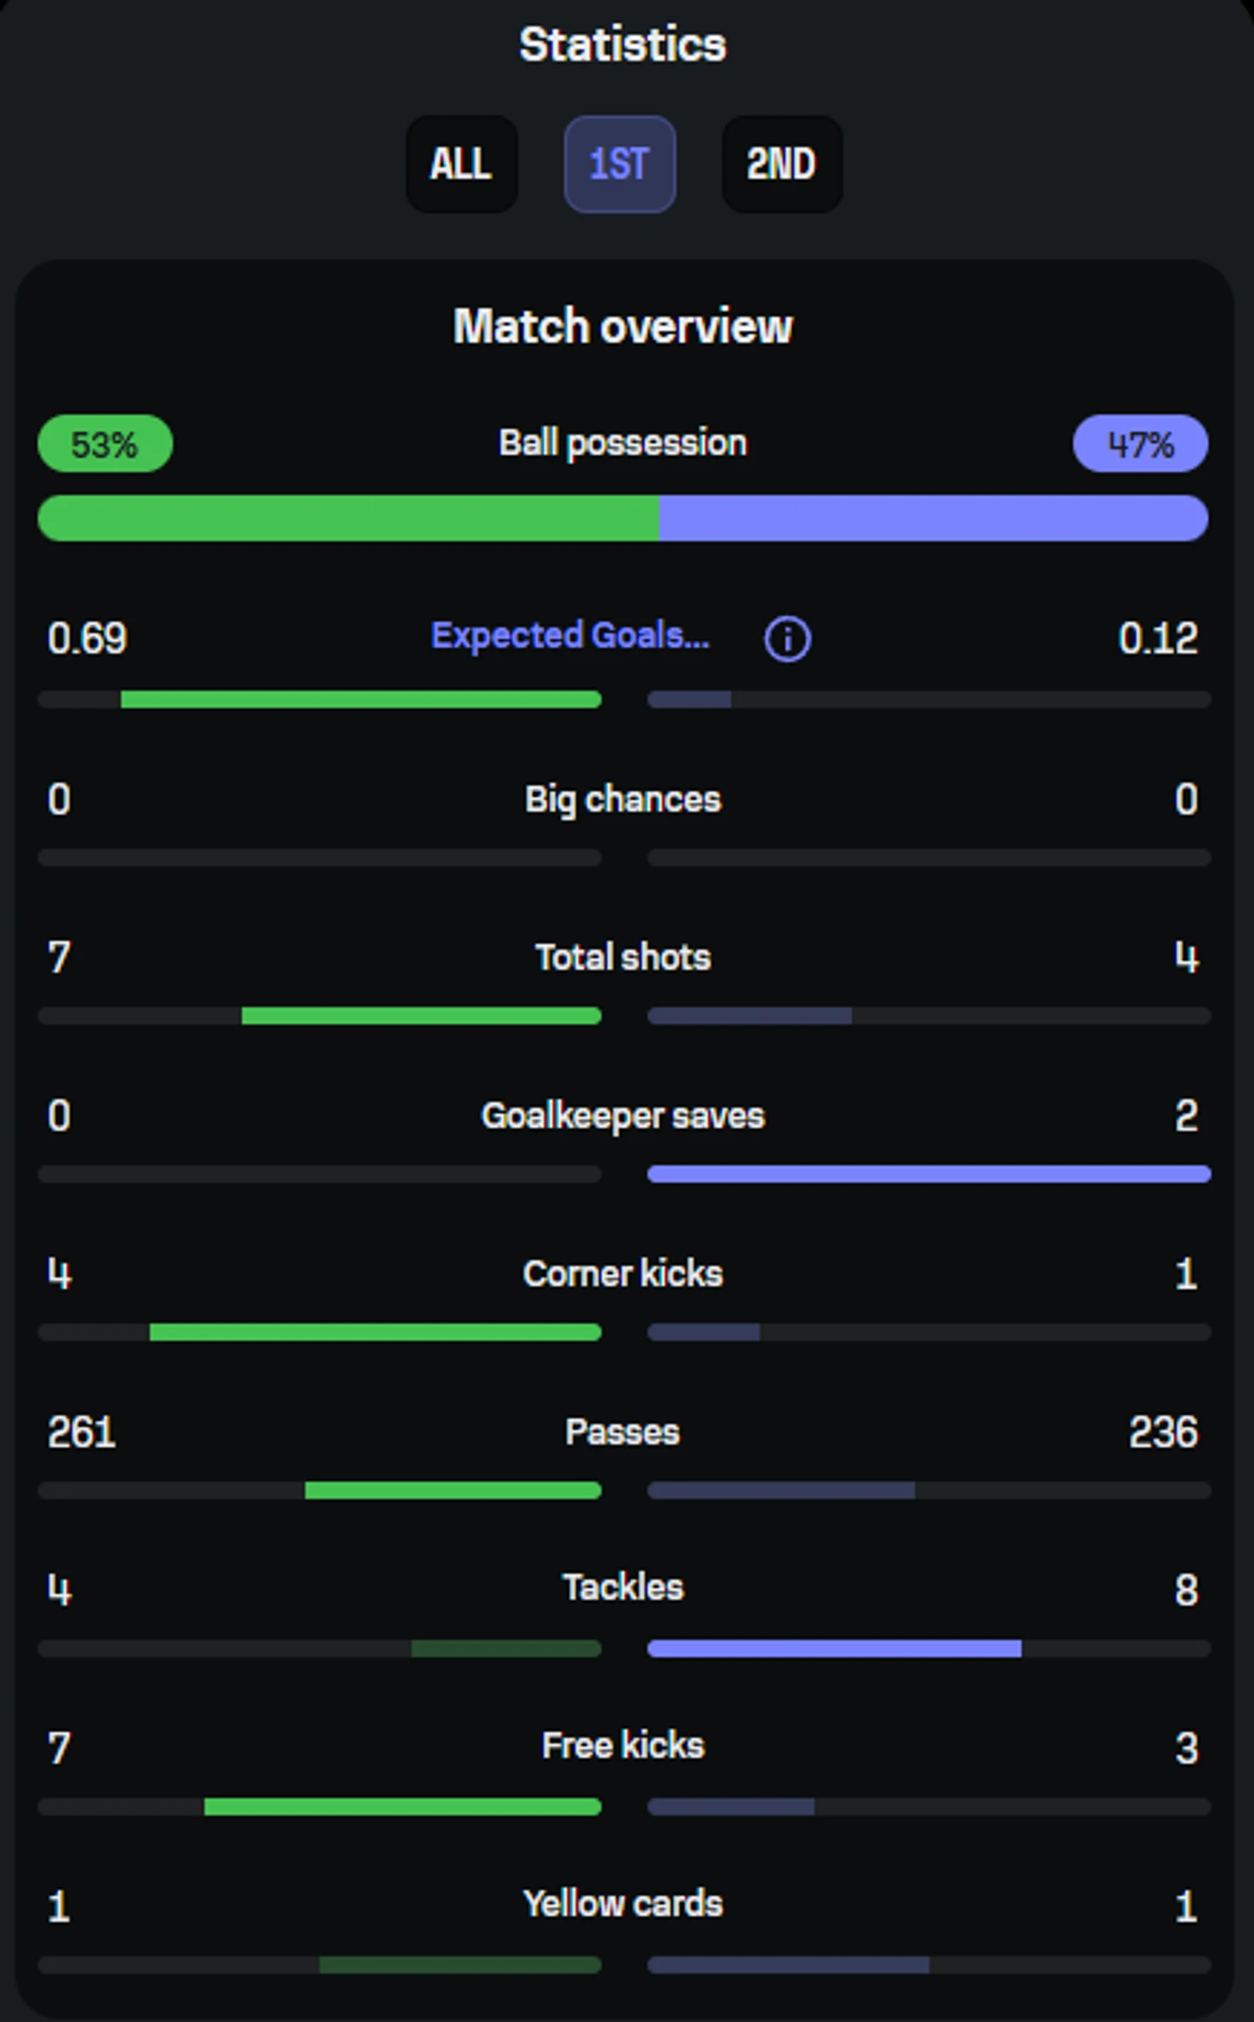Click the 53% possession badge
The height and width of the screenshot is (2022, 1254).
[105, 444]
